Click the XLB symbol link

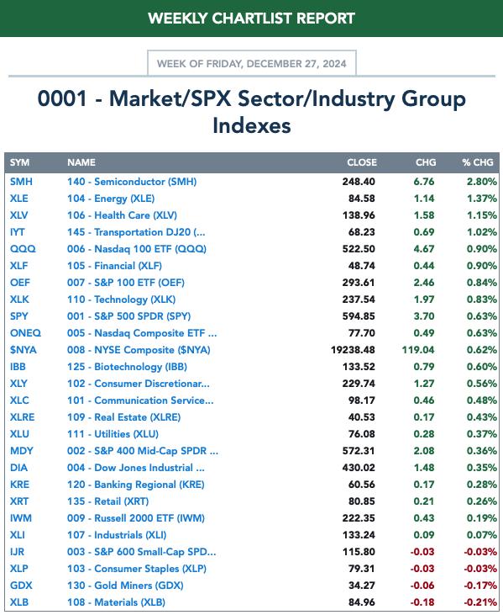click(18, 602)
